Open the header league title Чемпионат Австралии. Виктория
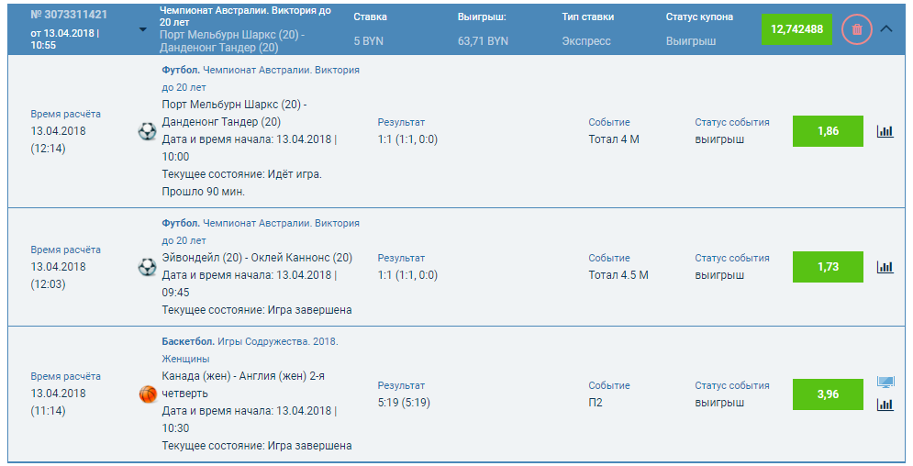The image size is (913, 466). [x=245, y=17]
